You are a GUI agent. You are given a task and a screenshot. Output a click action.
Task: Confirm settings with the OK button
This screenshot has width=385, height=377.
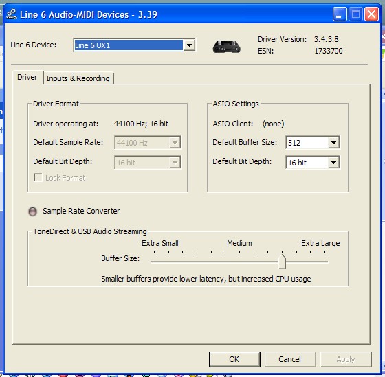234,359
